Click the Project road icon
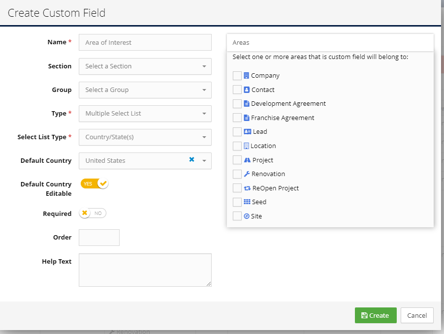 point(247,160)
